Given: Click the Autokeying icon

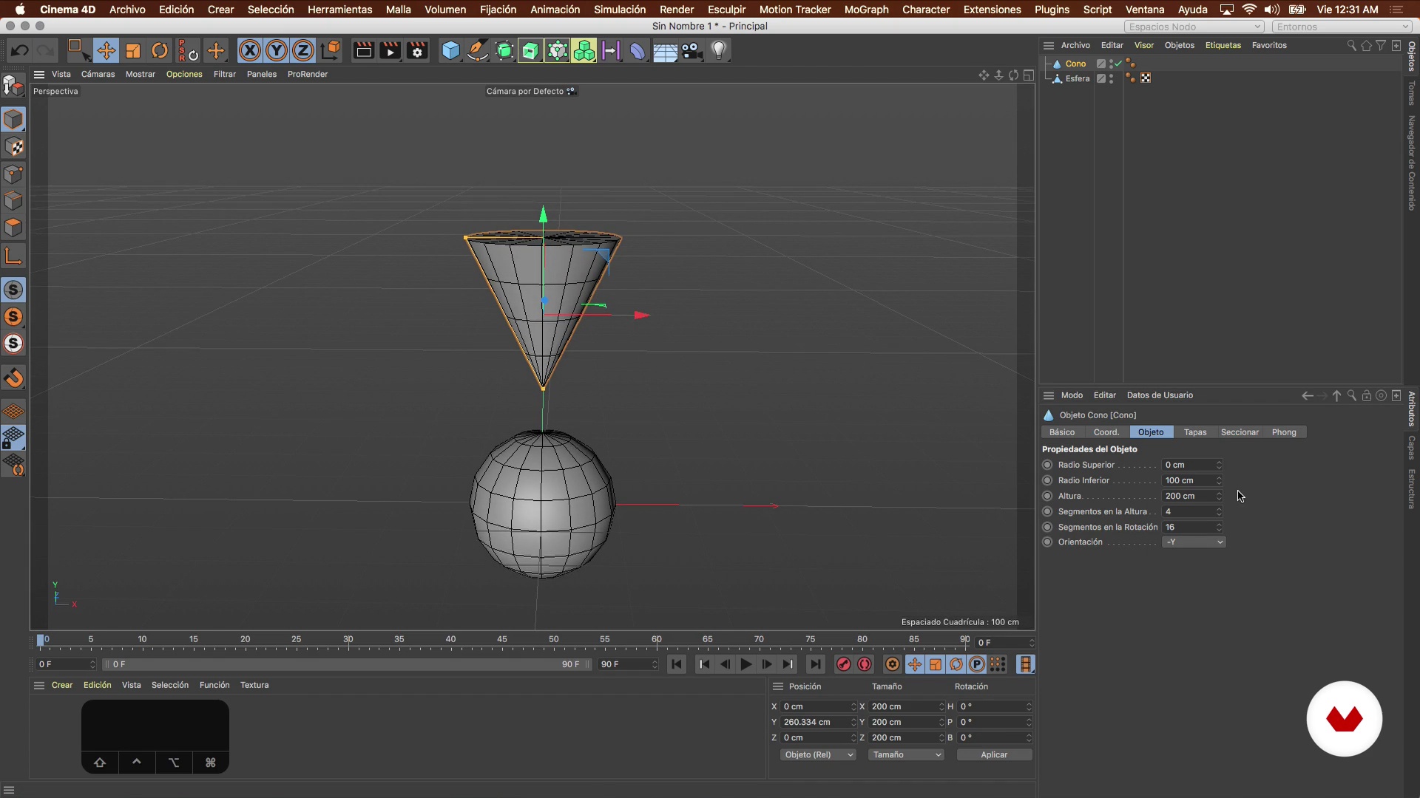Looking at the screenshot, I should (x=865, y=664).
